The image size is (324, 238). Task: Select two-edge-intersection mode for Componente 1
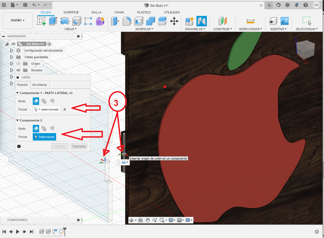pos(52,101)
